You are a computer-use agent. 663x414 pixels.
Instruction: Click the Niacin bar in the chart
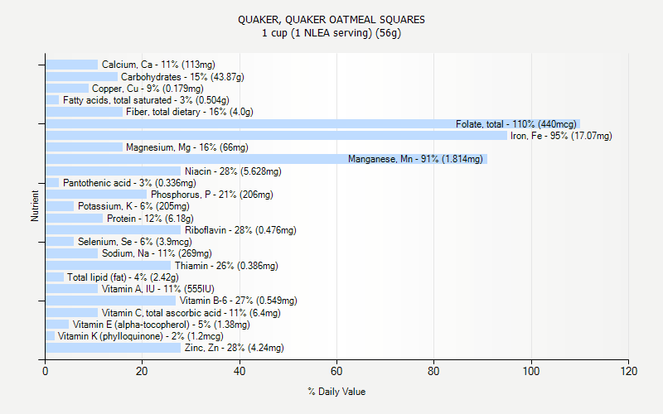(114, 171)
